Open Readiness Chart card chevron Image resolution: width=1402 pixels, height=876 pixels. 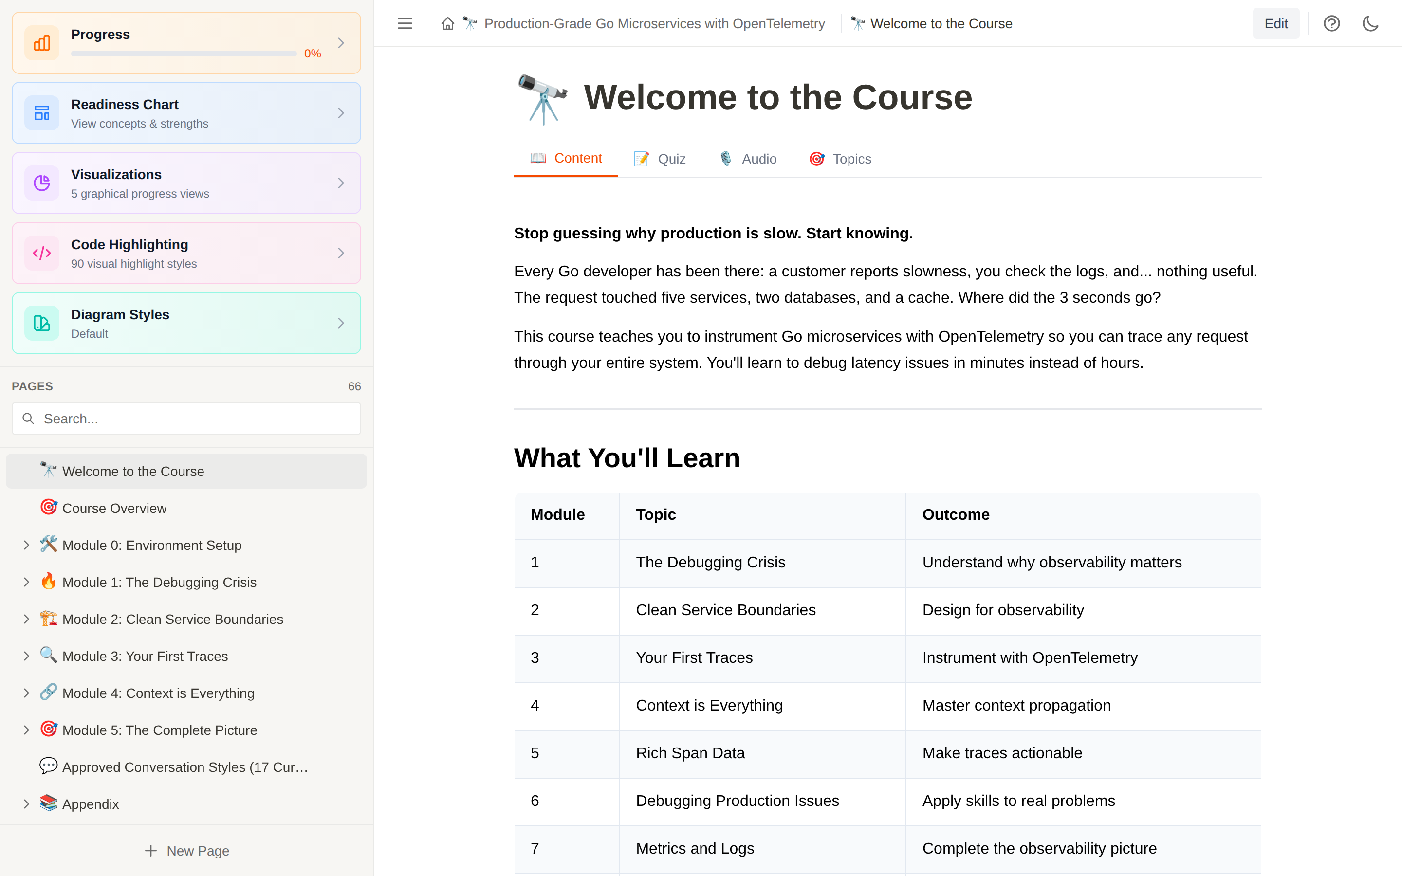(x=341, y=113)
